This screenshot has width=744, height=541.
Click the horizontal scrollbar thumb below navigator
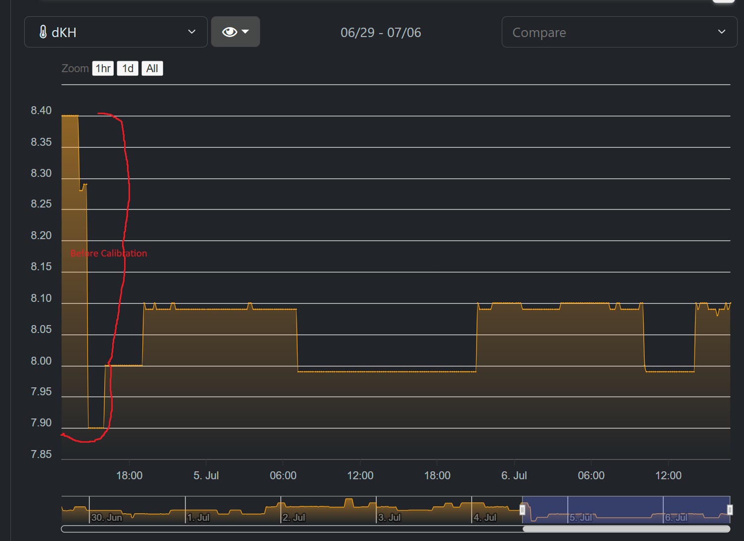626,529
